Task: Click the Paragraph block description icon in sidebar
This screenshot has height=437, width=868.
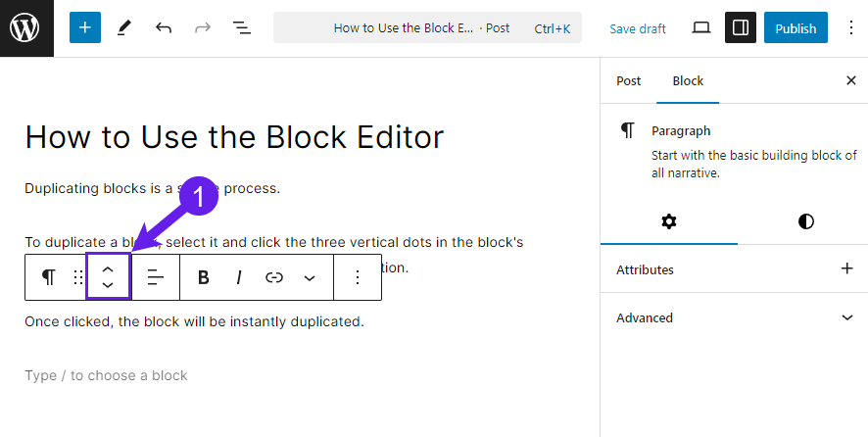Action: point(627,130)
